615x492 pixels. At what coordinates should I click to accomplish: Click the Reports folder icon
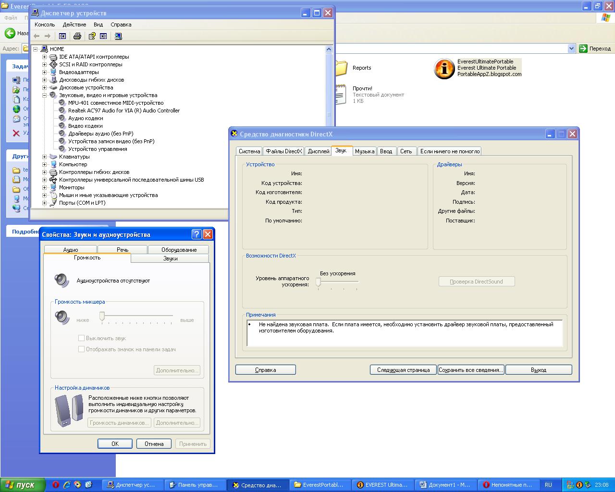click(341, 68)
